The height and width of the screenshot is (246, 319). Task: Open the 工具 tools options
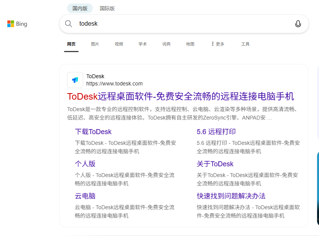245,44
